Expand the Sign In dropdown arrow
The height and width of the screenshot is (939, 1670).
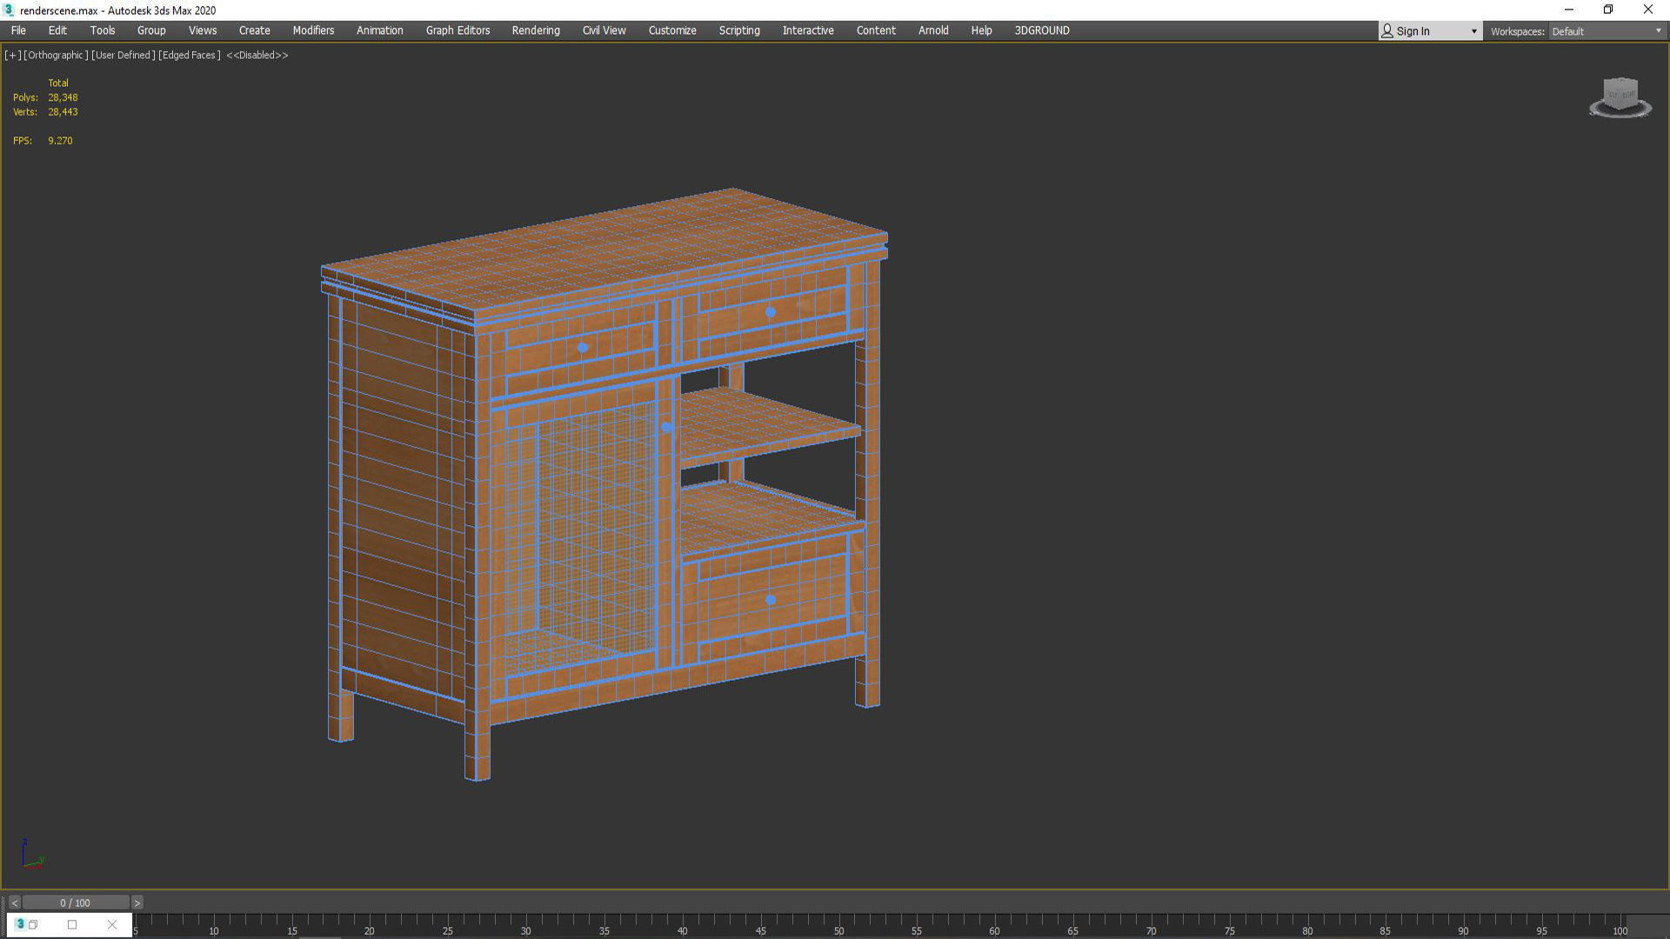(1473, 31)
